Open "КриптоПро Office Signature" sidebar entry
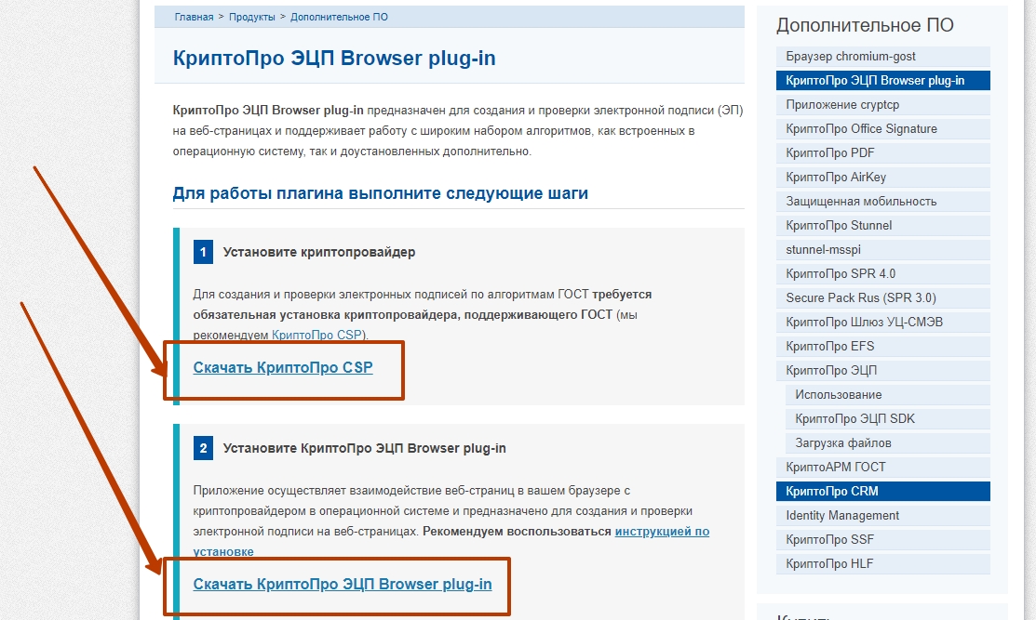 pos(861,129)
